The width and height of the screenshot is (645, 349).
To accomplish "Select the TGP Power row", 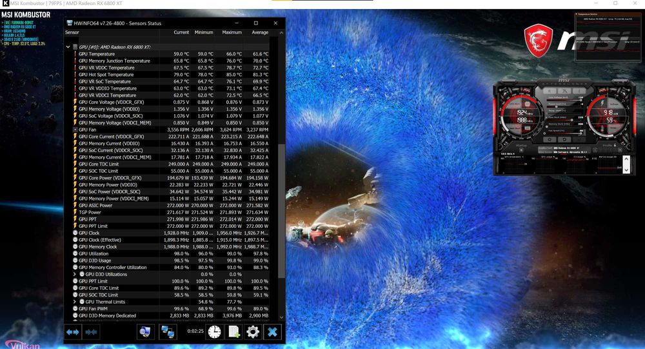I will pyautogui.click(x=171, y=212).
